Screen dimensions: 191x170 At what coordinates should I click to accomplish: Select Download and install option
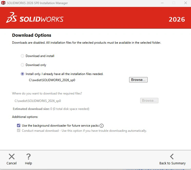22,56
